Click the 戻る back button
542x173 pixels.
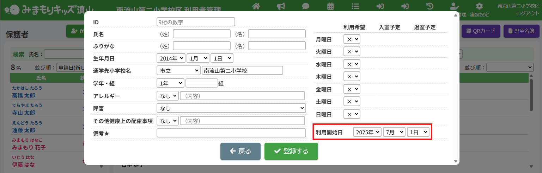pyautogui.click(x=240, y=151)
